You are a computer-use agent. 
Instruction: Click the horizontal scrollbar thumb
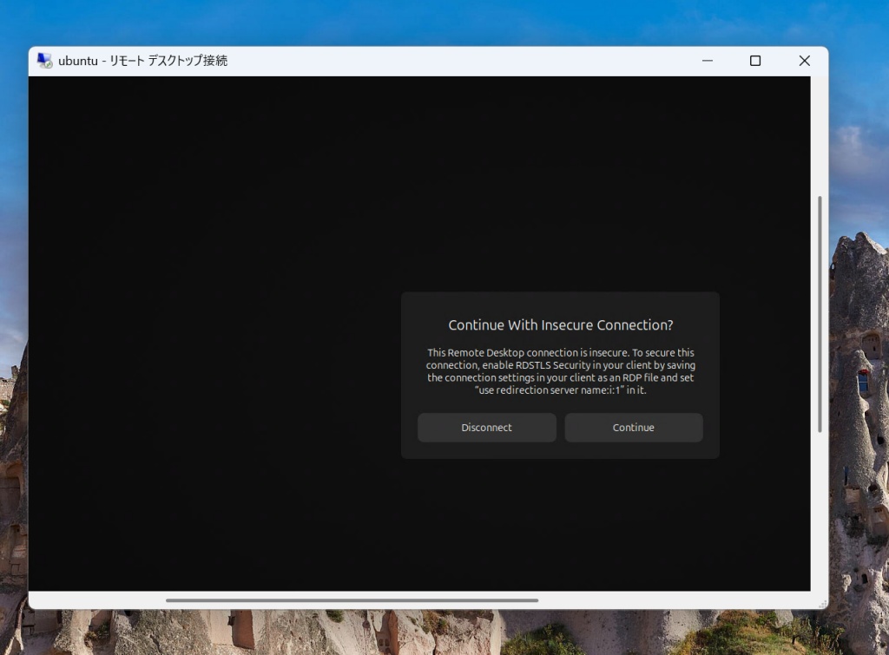click(352, 600)
